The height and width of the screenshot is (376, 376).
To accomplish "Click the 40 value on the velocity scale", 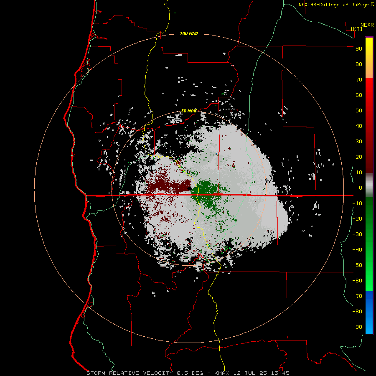I will click(359, 126).
